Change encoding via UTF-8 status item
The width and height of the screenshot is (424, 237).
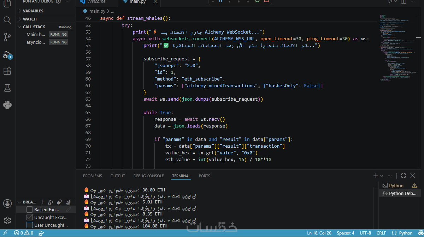(x=365, y=233)
